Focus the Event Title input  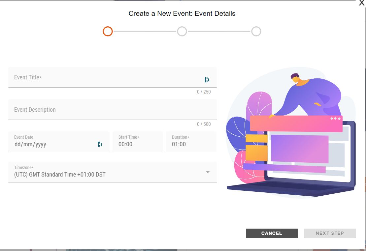coord(99,77)
